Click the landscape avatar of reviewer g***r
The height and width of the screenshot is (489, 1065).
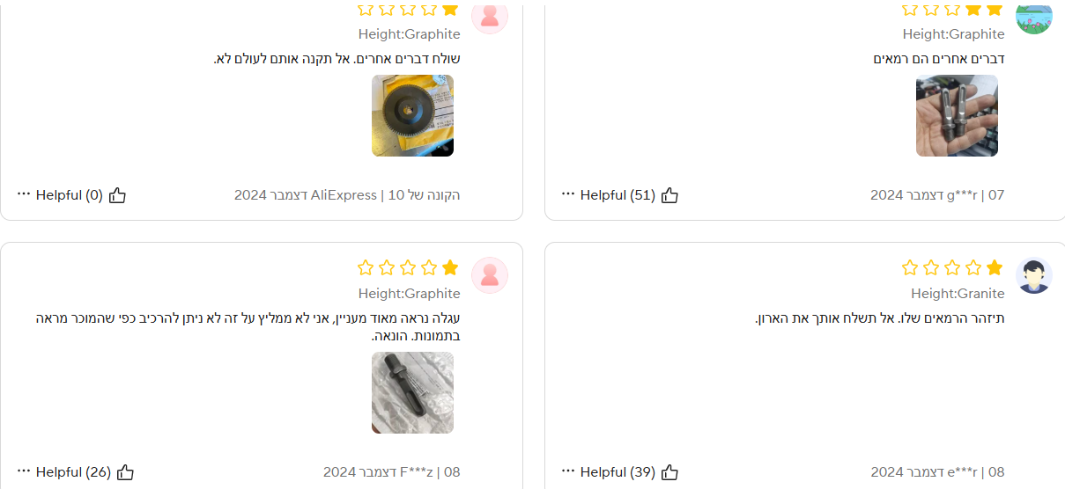(x=1034, y=18)
